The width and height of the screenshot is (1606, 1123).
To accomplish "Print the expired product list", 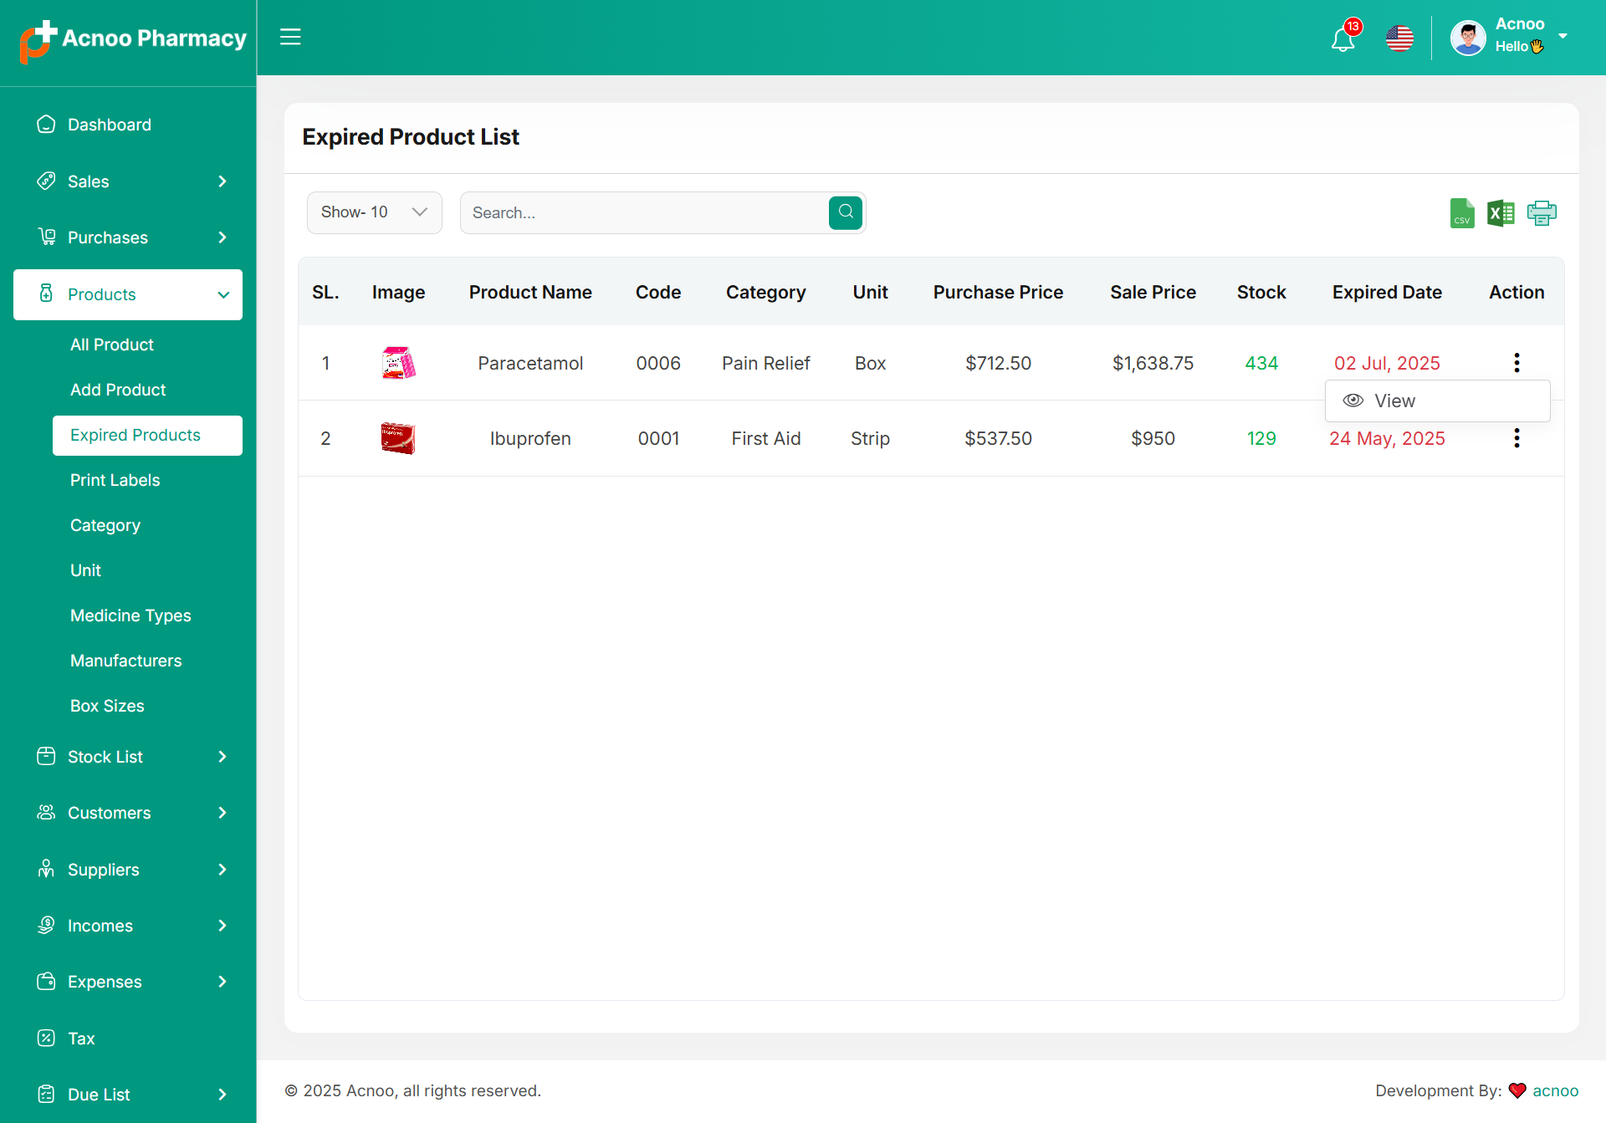I will pos(1541,213).
